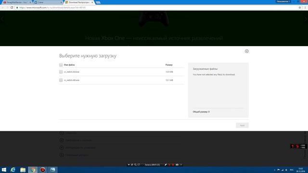This screenshot has height=173, width=308.
Task: Switch the keyboard language indicator
Action: [292, 170]
